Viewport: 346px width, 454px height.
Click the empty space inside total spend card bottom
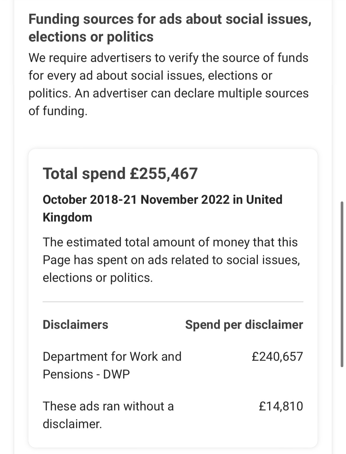click(x=173, y=440)
